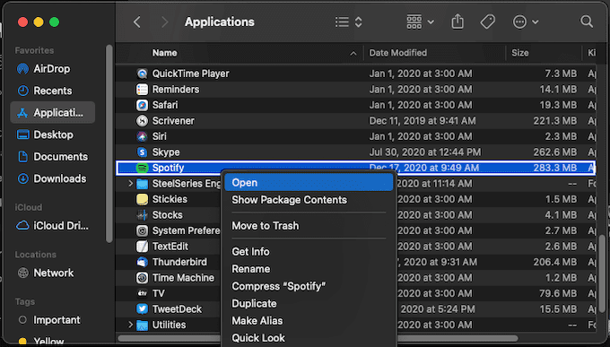Toggle sort order arrow on Name column
610x347 pixels.
pyautogui.click(x=353, y=53)
